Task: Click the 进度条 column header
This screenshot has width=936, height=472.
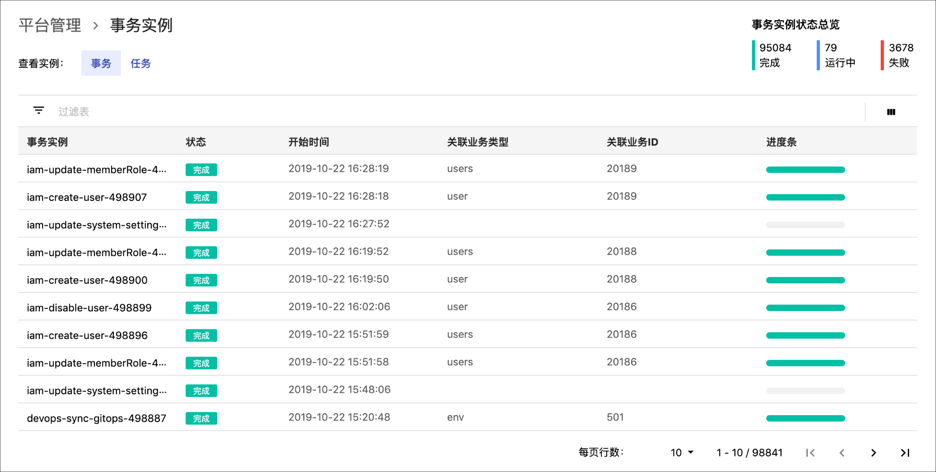Action: tap(781, 142)
